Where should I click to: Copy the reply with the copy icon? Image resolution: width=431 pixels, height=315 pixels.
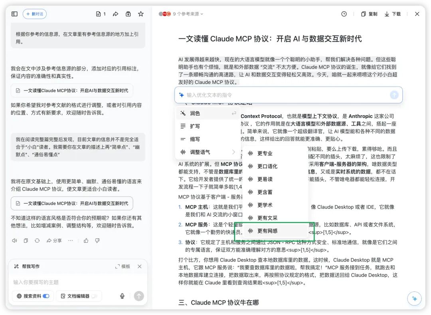point(26,240)
